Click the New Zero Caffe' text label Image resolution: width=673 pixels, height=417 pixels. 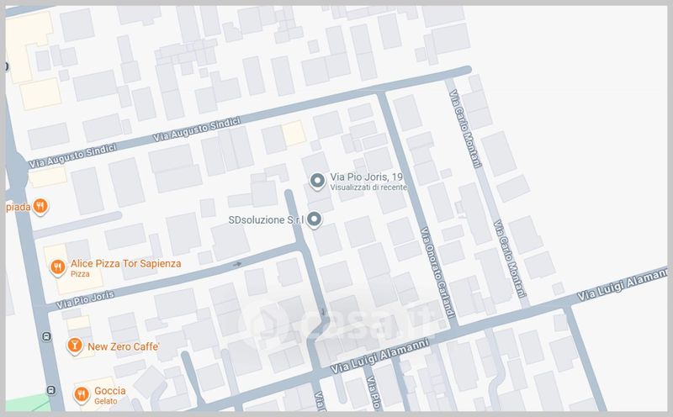coord(123,346)
